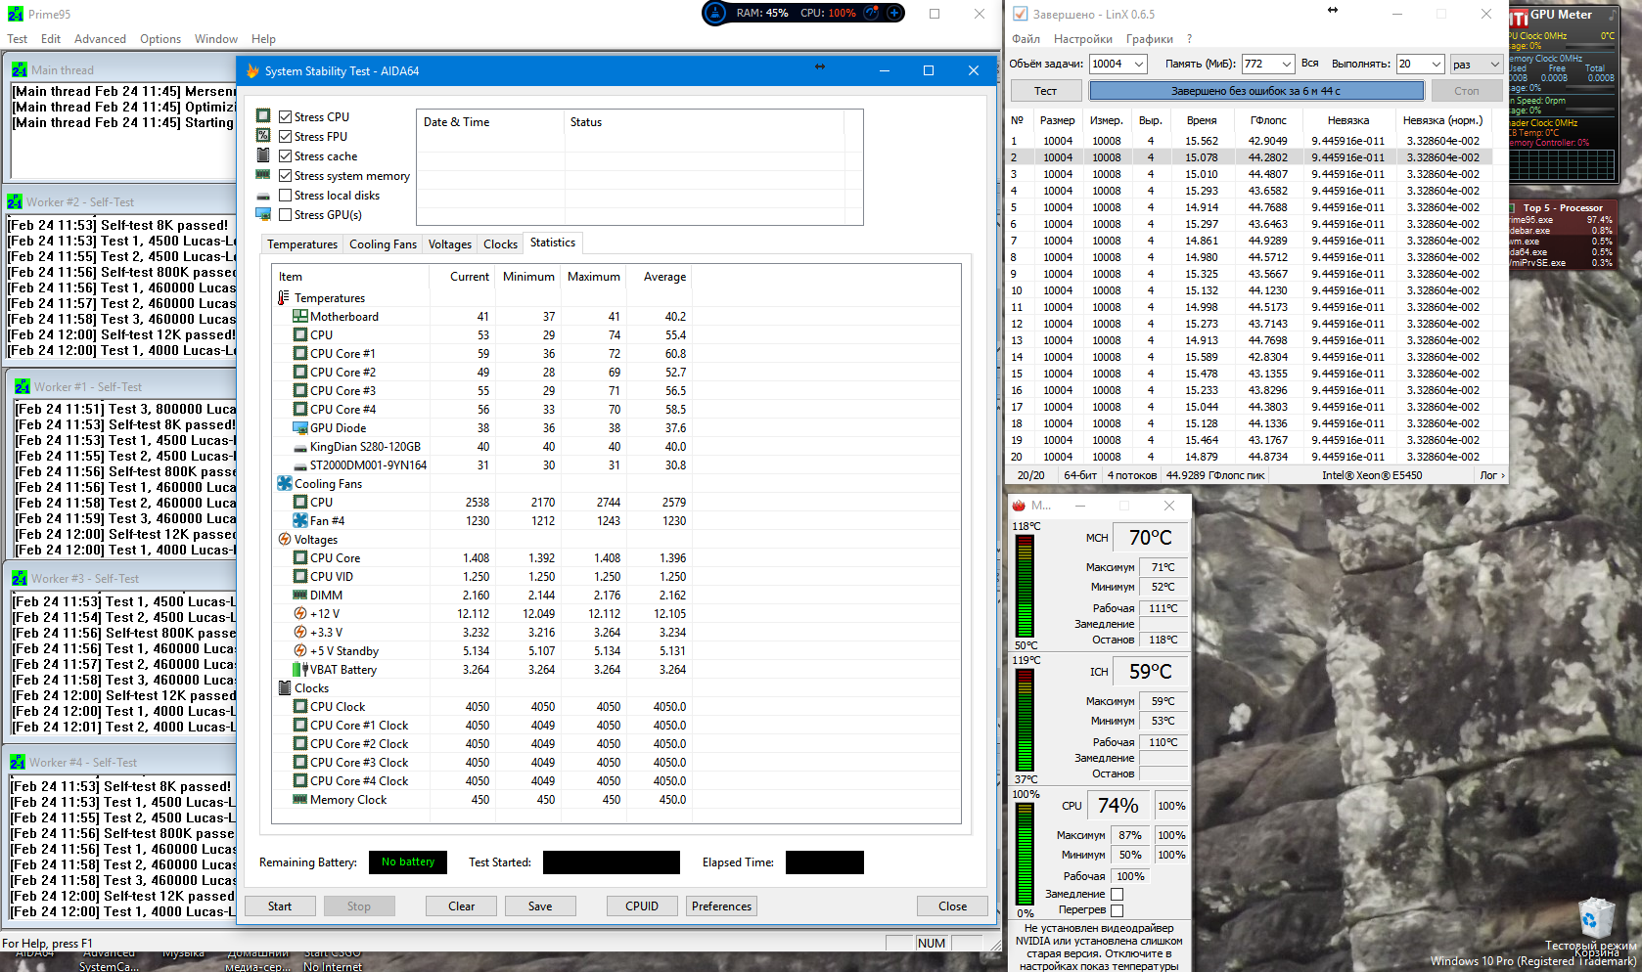Viewport: 1642px width, 972px height.
Task: Click the CPU chip icon beside Stress CPU
Action: (263, 116)
